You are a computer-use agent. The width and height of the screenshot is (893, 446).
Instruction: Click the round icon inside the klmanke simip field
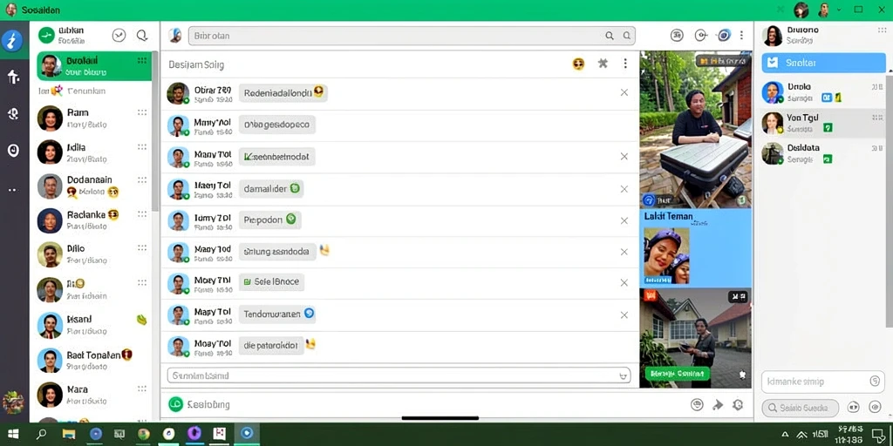[x=876, y=382]
